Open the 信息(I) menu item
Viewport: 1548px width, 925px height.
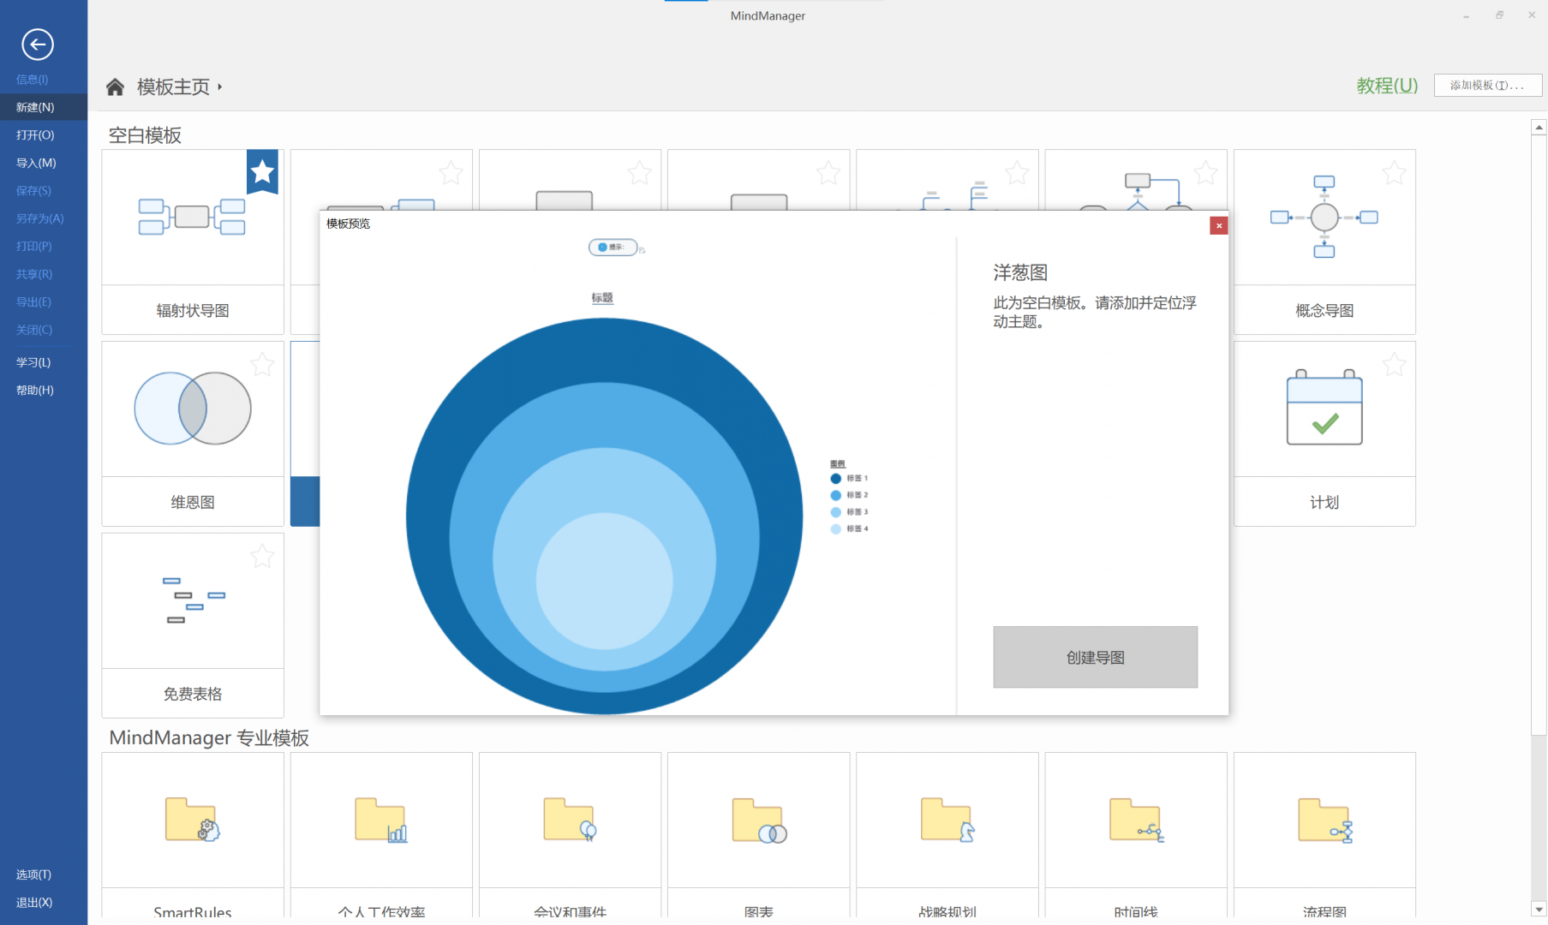(x=32, y=80)
